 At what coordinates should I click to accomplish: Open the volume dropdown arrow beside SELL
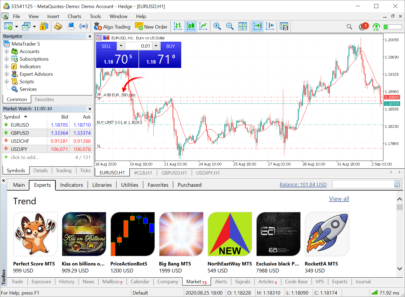pos(121,46)
